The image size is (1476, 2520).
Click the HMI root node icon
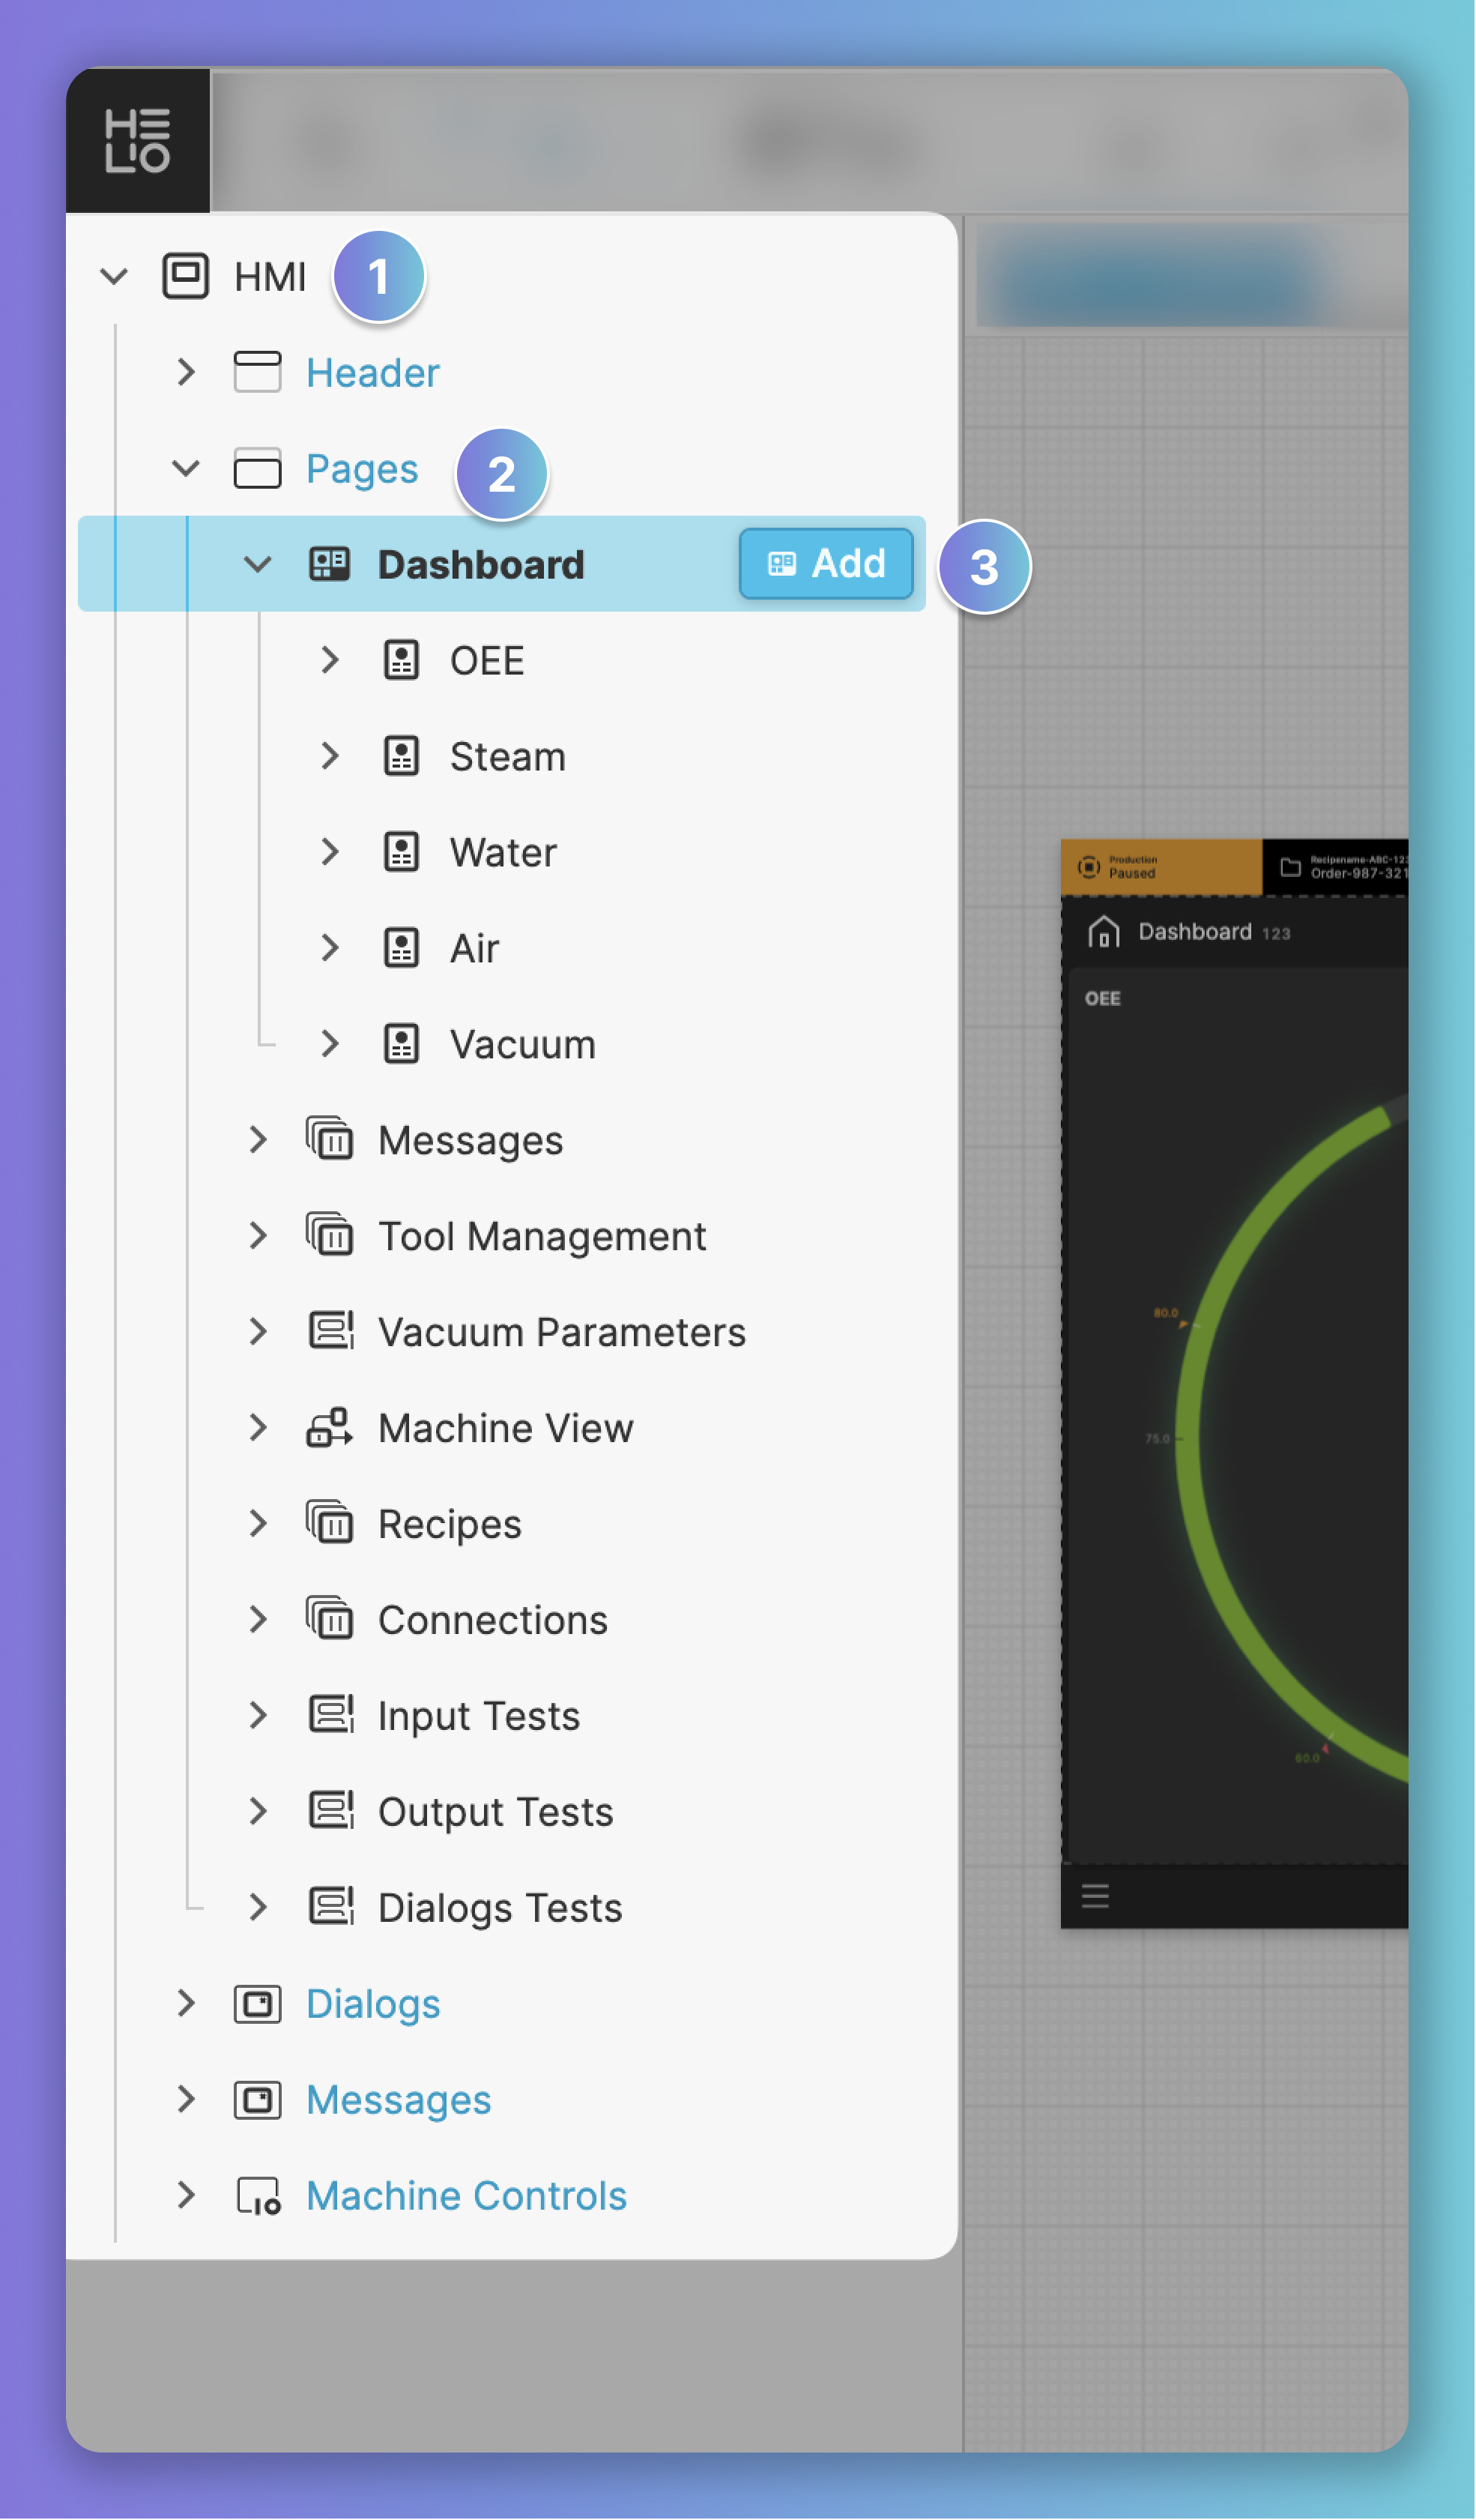(x=185, y=276)
